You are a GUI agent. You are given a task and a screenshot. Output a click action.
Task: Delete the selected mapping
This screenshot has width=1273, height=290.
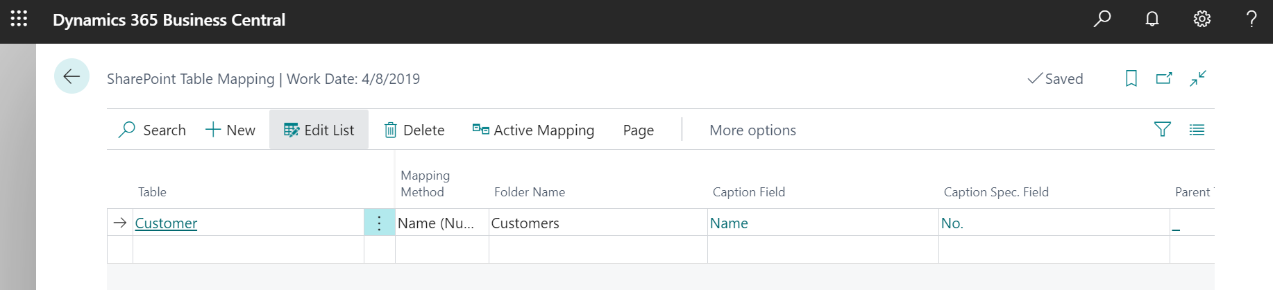point(414,130)
